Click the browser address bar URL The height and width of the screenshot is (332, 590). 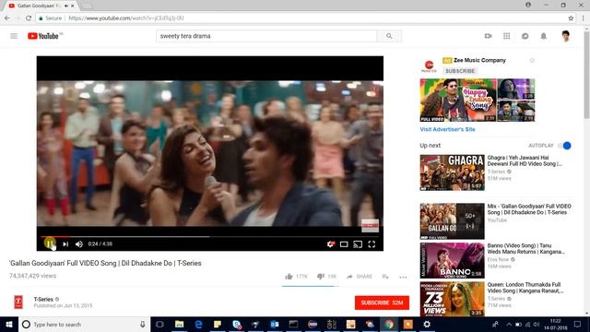pos(126,18)
